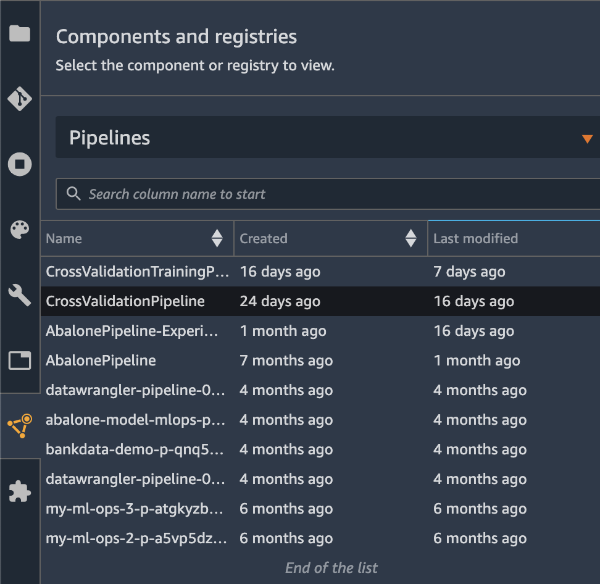Open the wrench tools sidebar icon
This screenshot has height=584, width=600.
click(x=20, y=295)
